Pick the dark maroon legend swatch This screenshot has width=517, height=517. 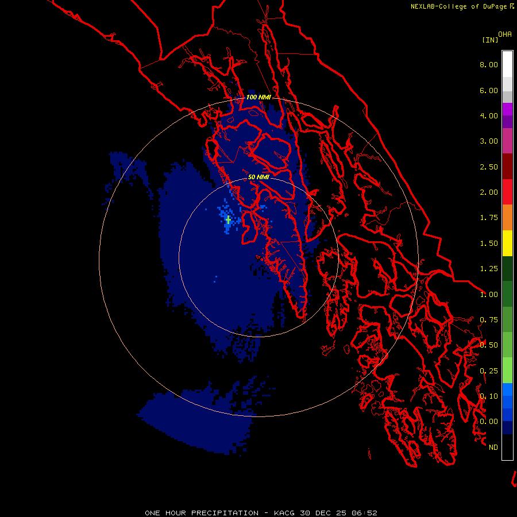[x=507, y=167]
